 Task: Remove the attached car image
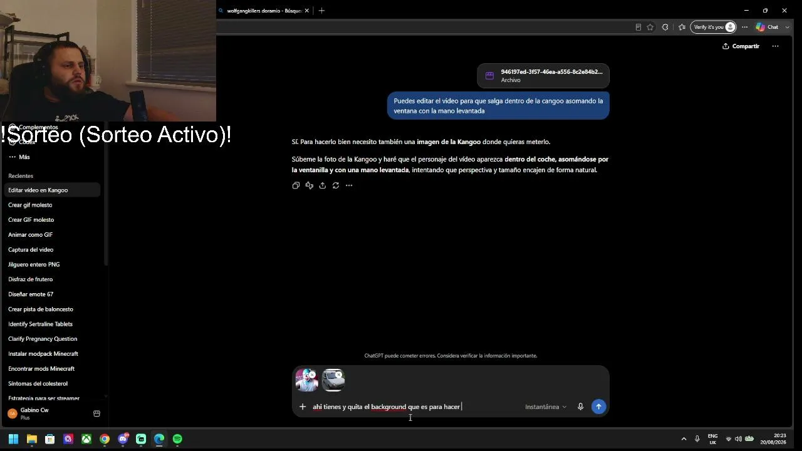pyautogui.click(x=339, y=375)
